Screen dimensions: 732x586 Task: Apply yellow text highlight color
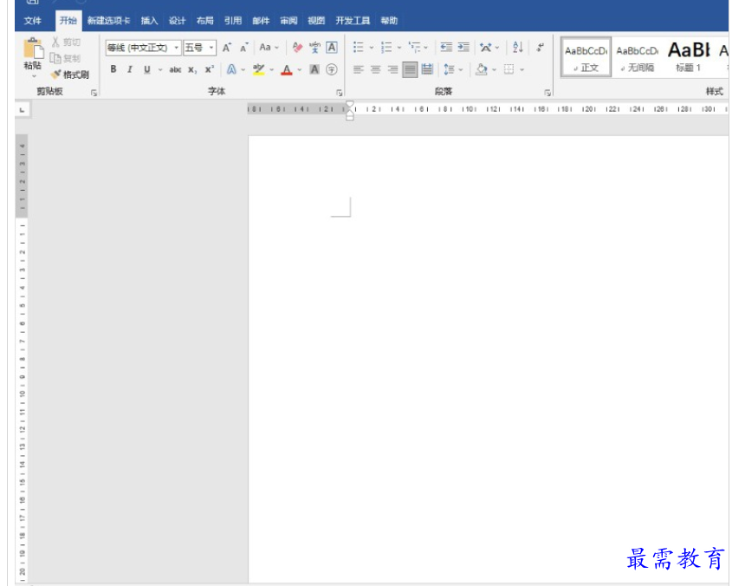tap(259, 69)
